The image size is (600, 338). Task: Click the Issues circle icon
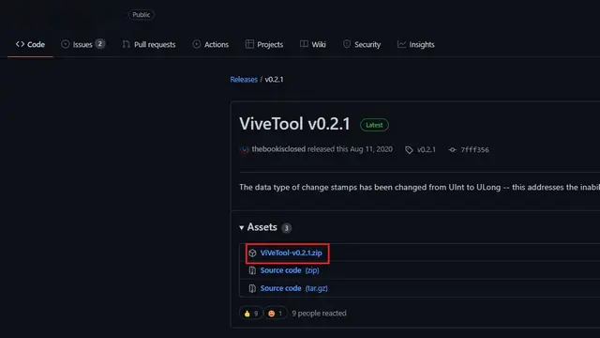click(x=66, y=44)
